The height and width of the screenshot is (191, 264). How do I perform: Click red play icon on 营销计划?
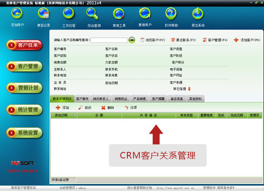click(11, 88)
